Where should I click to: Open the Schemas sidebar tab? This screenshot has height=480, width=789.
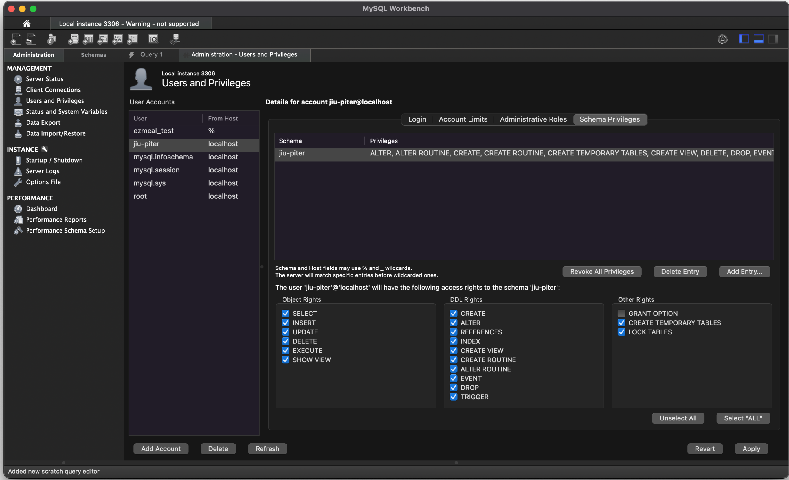click(93, 55)
